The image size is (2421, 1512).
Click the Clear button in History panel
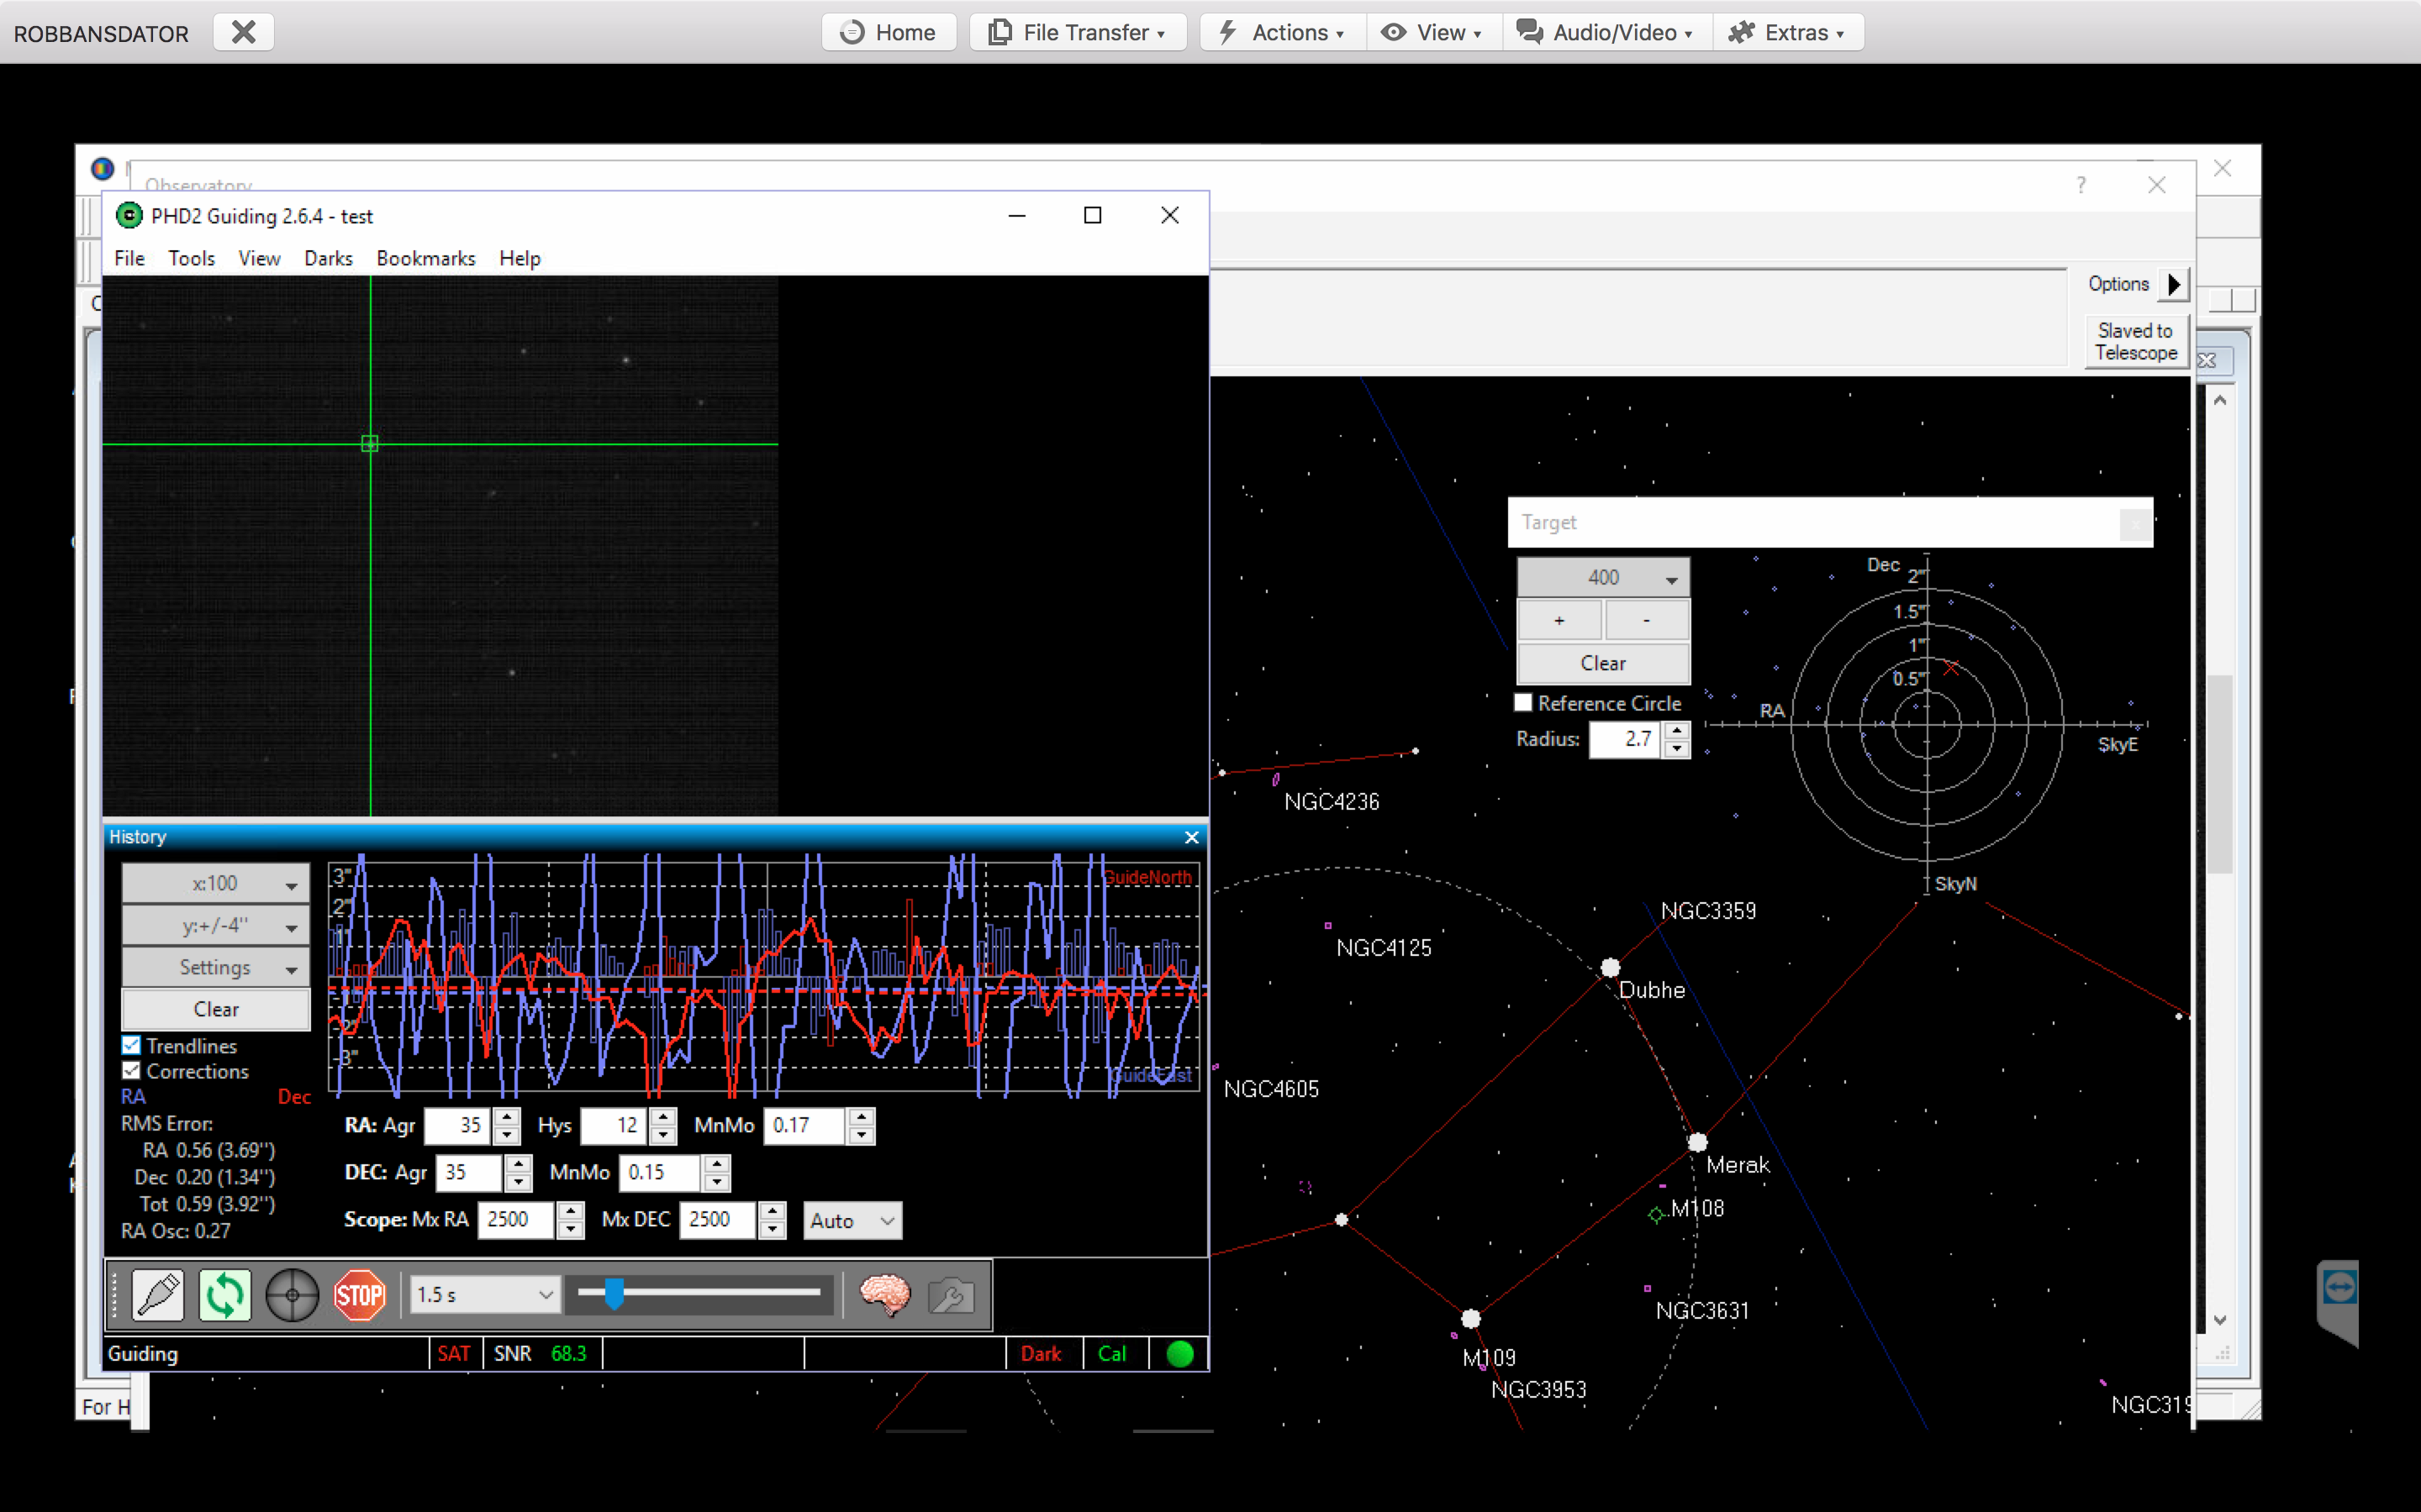pos(215,1009)
